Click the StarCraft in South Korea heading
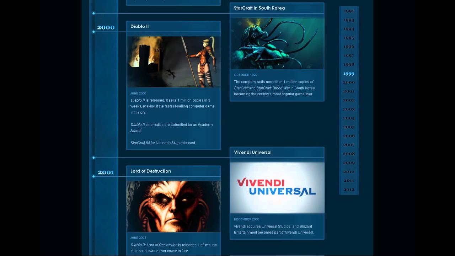Image resolution: width=455 pixels, height=256 pixels. tap(259, 8)
